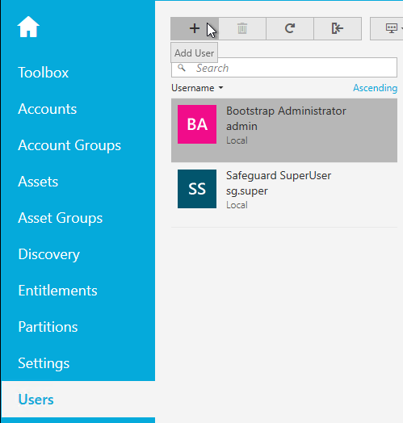403x423 pixels.
Task: Toggle the Ascending sort order link
Action: [375, 88]
